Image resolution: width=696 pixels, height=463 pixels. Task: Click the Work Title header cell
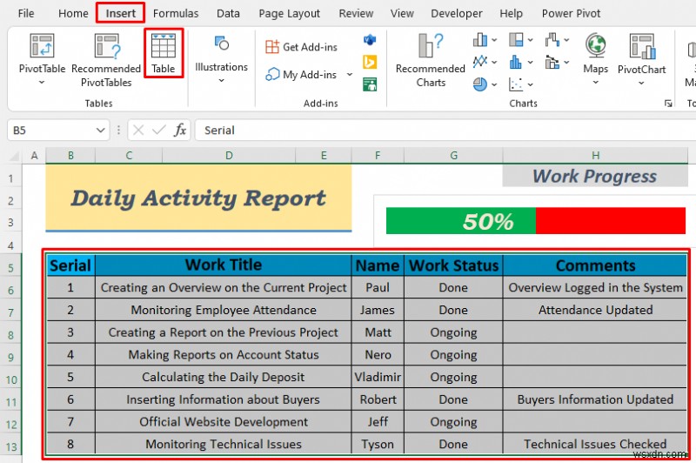point(224,265)
